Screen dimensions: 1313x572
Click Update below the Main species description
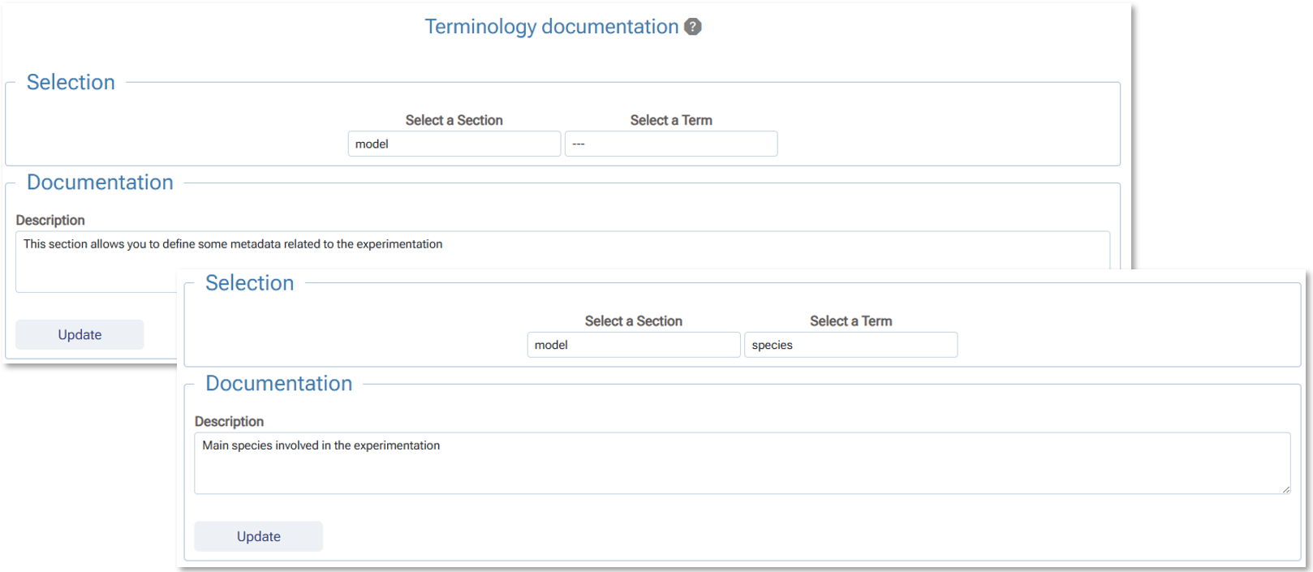[259, 536]
